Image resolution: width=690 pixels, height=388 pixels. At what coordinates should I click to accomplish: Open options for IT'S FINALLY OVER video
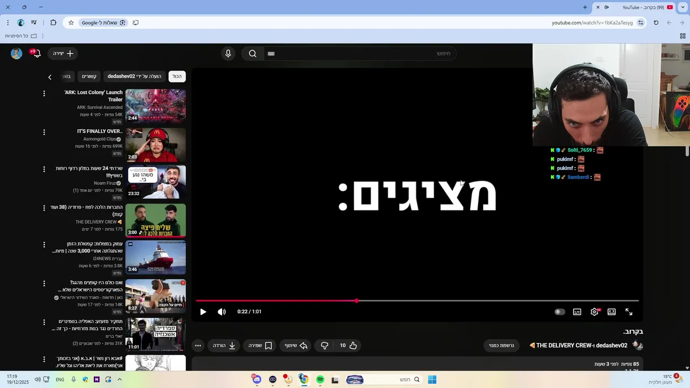[x=44, y=132]
